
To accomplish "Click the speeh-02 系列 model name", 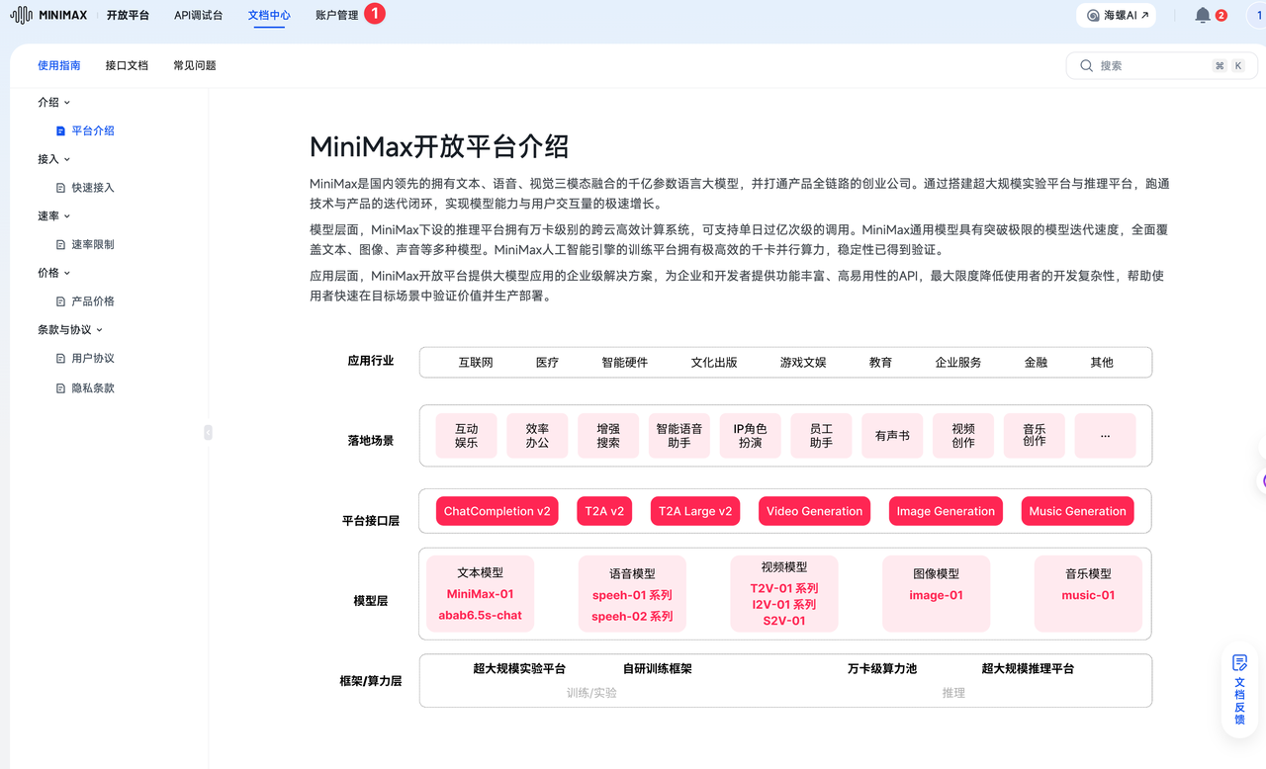I will tap(632, 617).
